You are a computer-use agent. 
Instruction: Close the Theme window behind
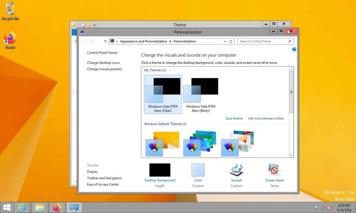pyautogui.click(x=284, y=24)
